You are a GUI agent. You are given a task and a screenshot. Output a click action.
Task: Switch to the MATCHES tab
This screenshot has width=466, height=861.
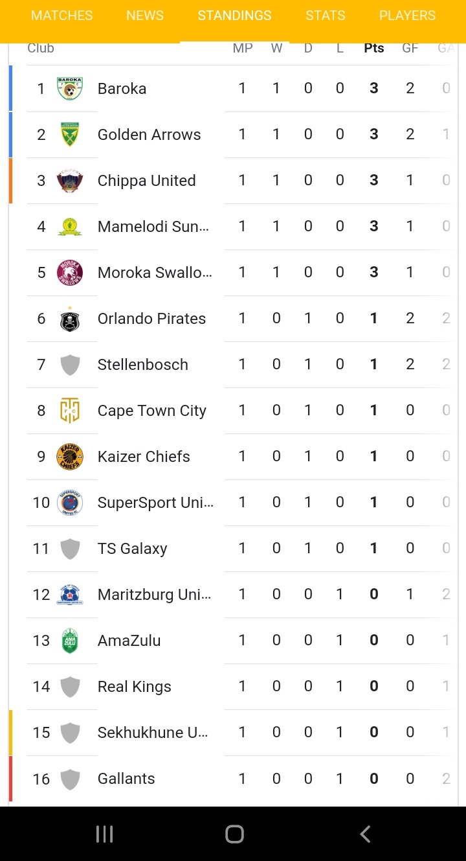62,16
